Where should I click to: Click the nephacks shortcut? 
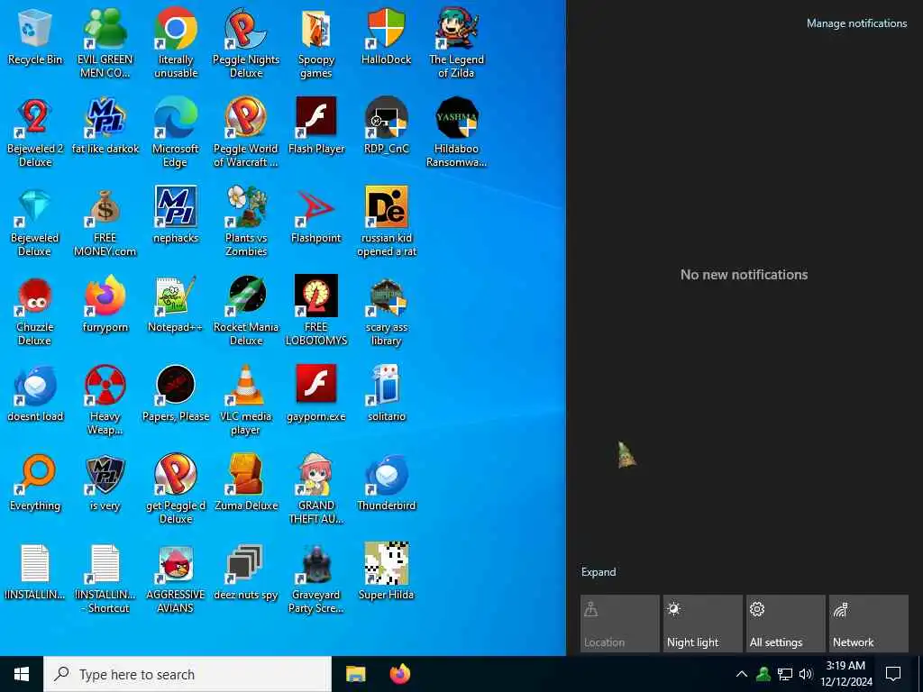[x=176, y=215]
